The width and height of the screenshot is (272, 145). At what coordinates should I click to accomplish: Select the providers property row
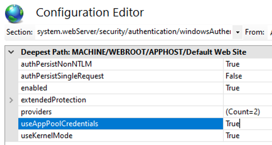36,112
